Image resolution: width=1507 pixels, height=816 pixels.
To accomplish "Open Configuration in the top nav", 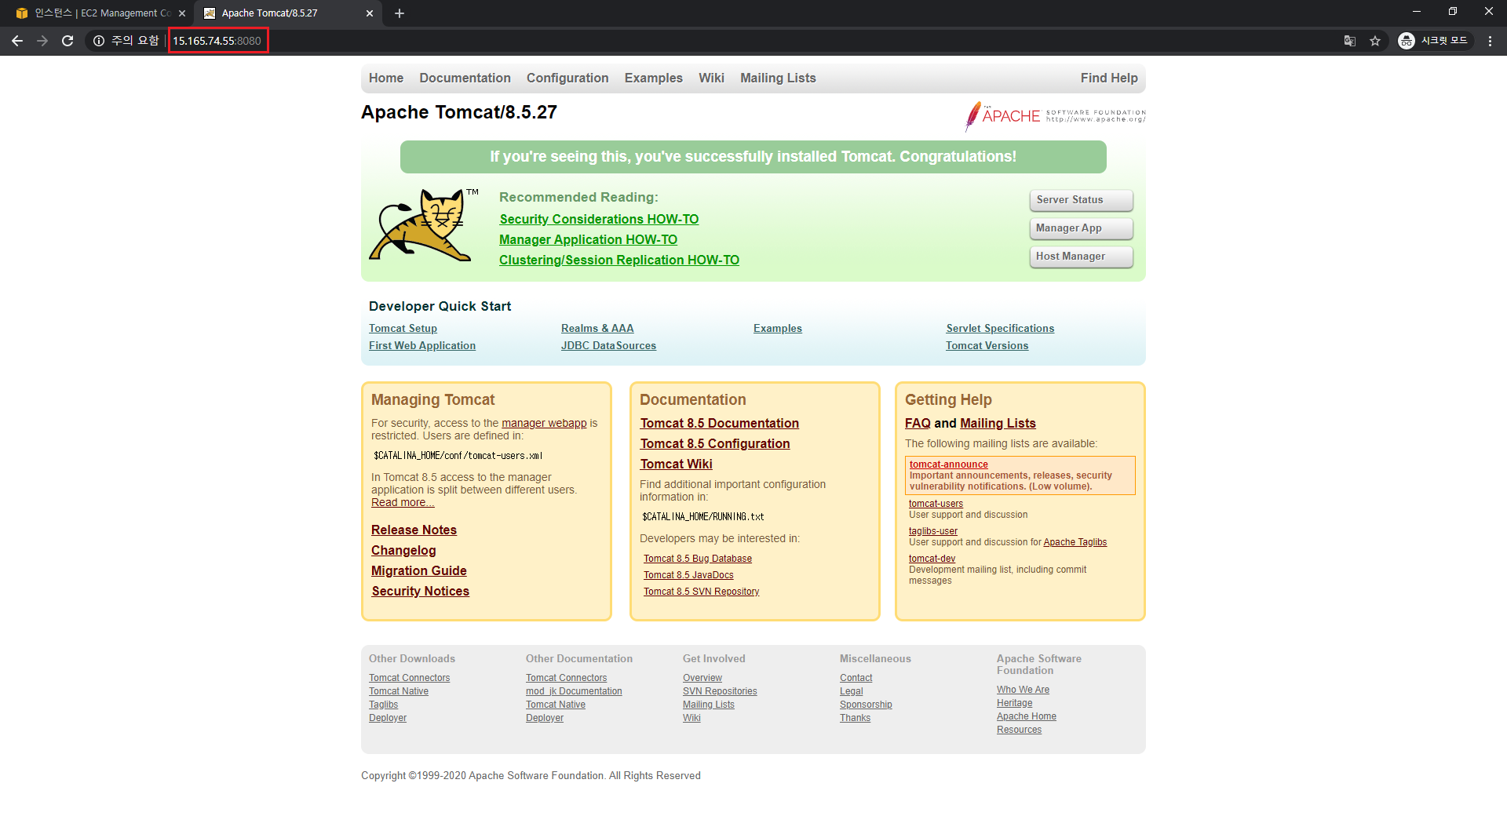I will [x=567, y=78].
